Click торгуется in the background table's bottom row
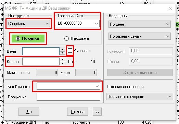 point(81,122)
